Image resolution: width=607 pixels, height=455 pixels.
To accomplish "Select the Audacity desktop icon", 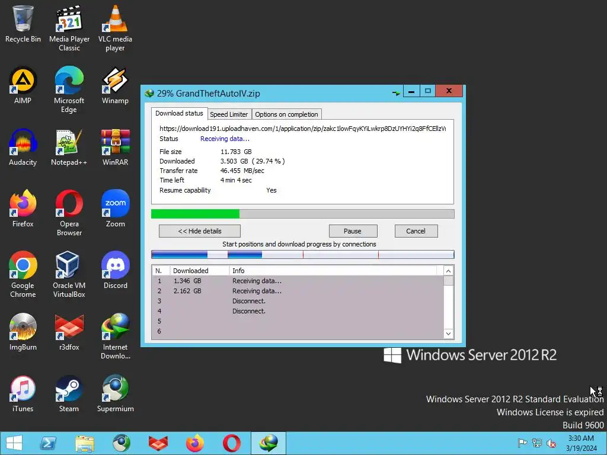I will 23,148.
